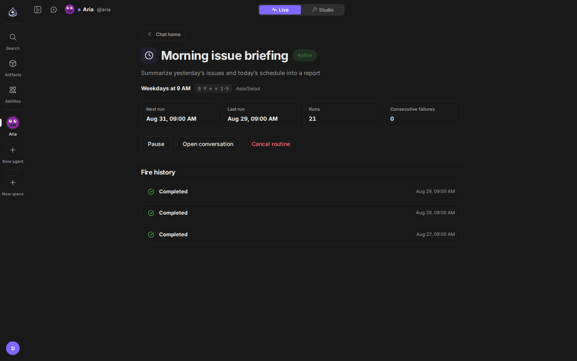This screenshot has width=577, height=361.
Task: Open the Artifacts section
Action: (x=13, y=68)
